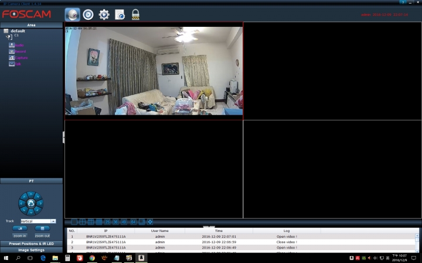The height and width of the screenshot is (263, 422).
Task: Expand the Image Settings section
Action: point(31,250)
